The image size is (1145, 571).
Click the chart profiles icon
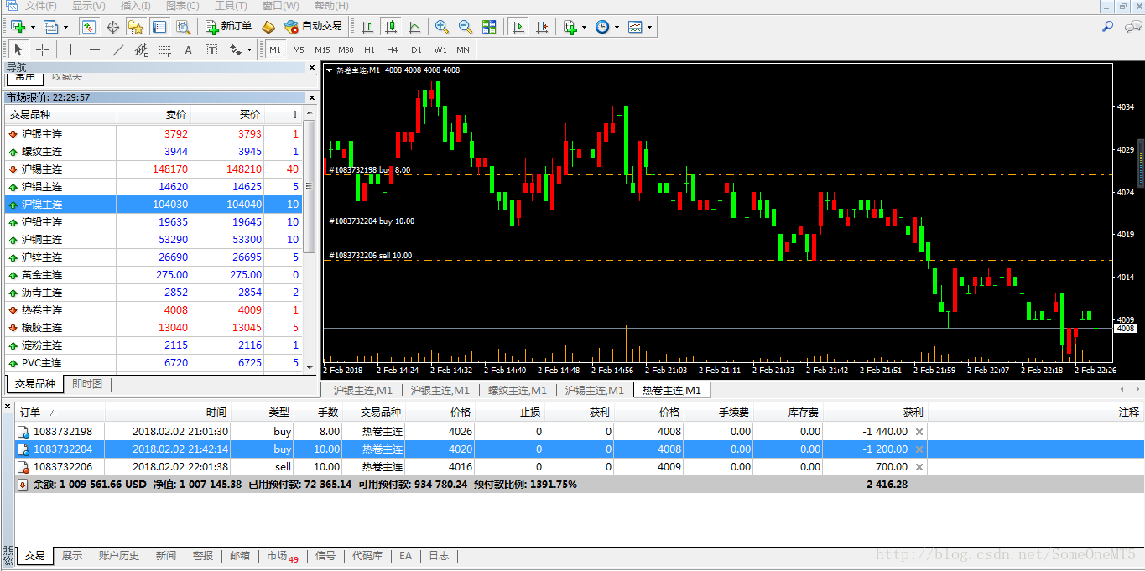[x=50, y=27]
